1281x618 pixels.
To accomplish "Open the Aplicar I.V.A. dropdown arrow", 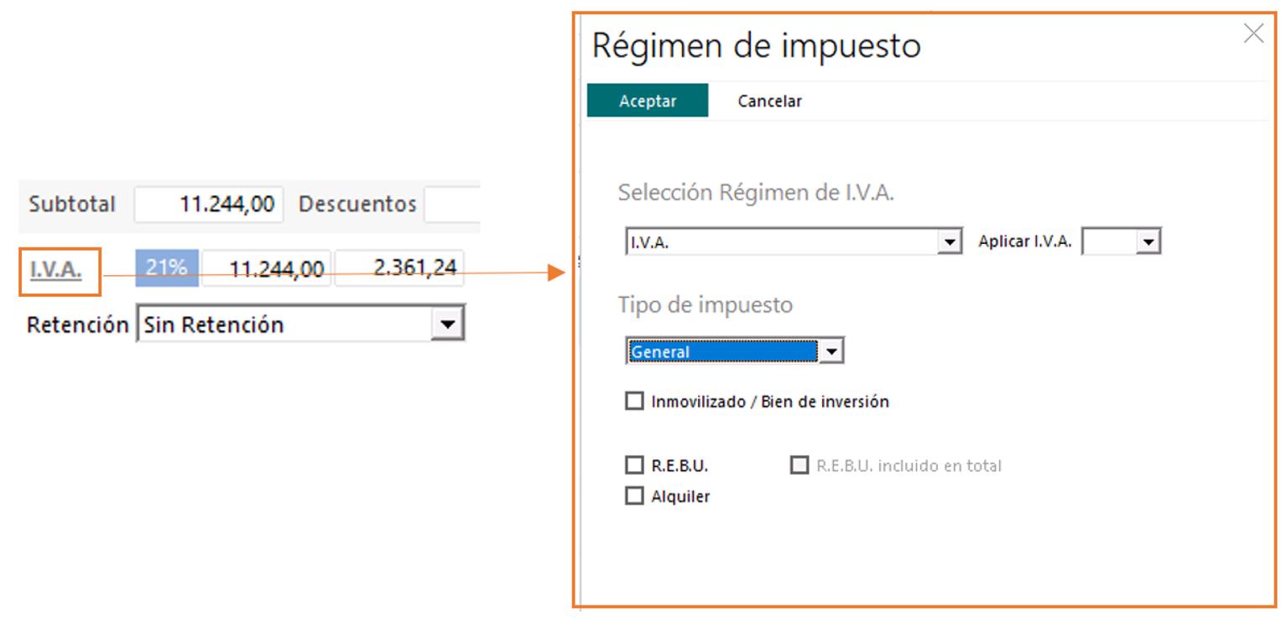I will tap(1148, 242).
